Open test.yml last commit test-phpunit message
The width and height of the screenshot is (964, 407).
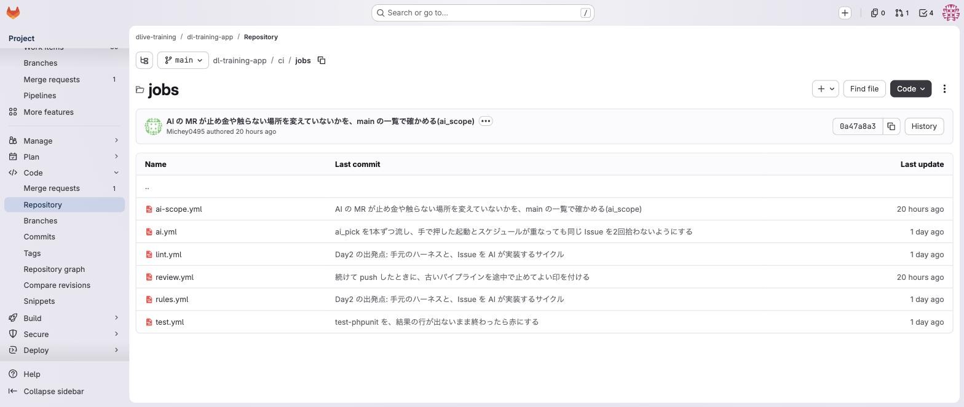(437, 322)
